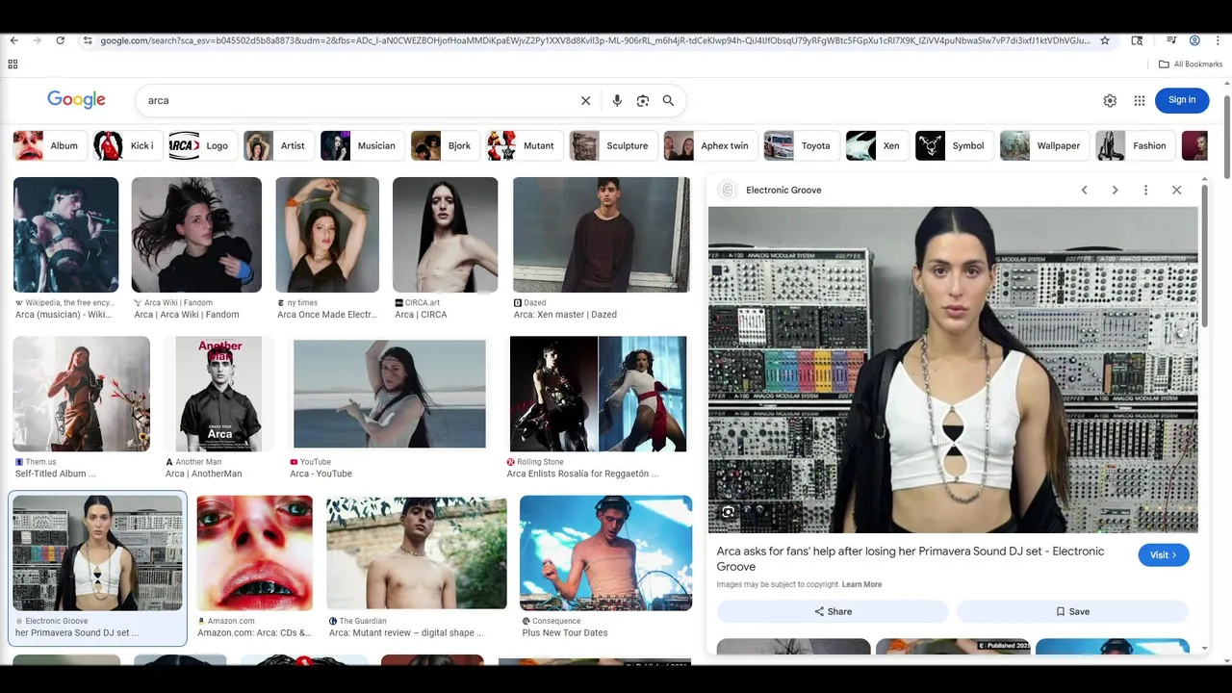This screenshot has width=1232, height=693.
Task: Filter images by Album chip
Action: coord(49,145)
